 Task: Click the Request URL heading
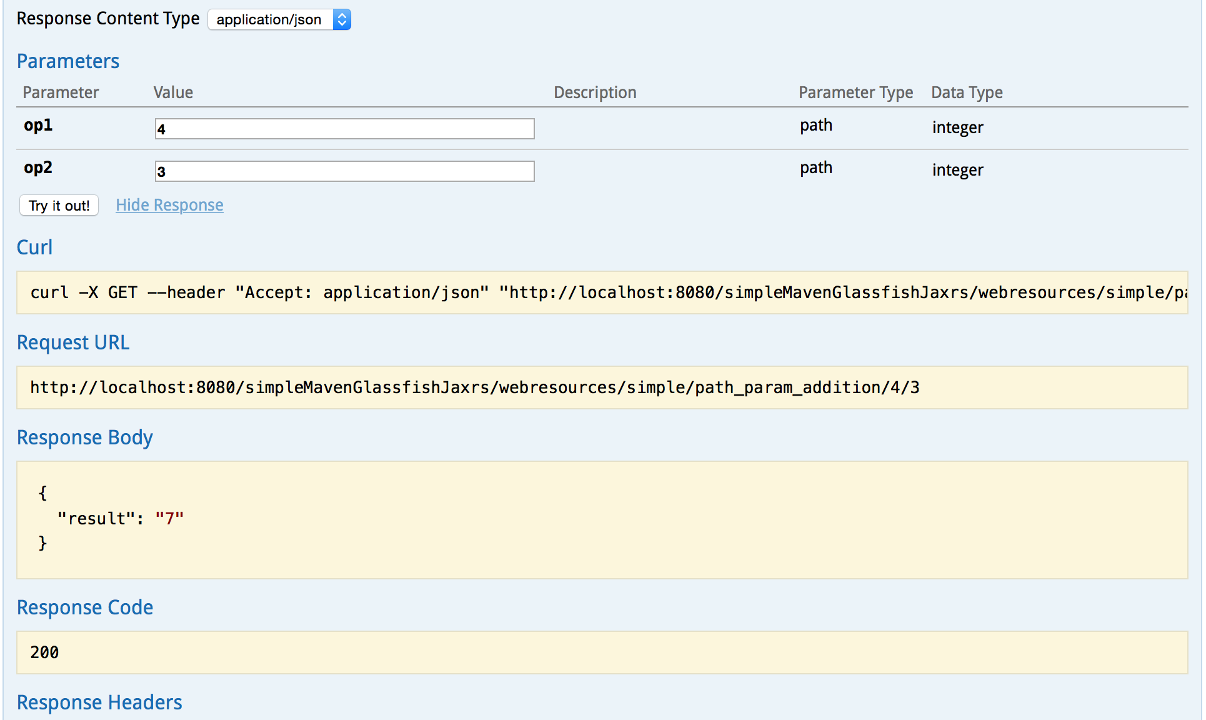coord(73,342)
